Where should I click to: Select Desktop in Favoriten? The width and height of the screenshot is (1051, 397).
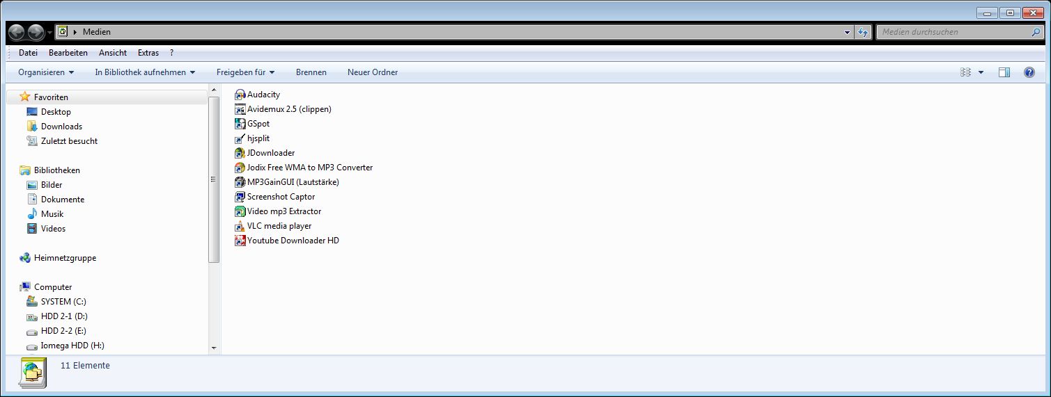pos(56,112)
